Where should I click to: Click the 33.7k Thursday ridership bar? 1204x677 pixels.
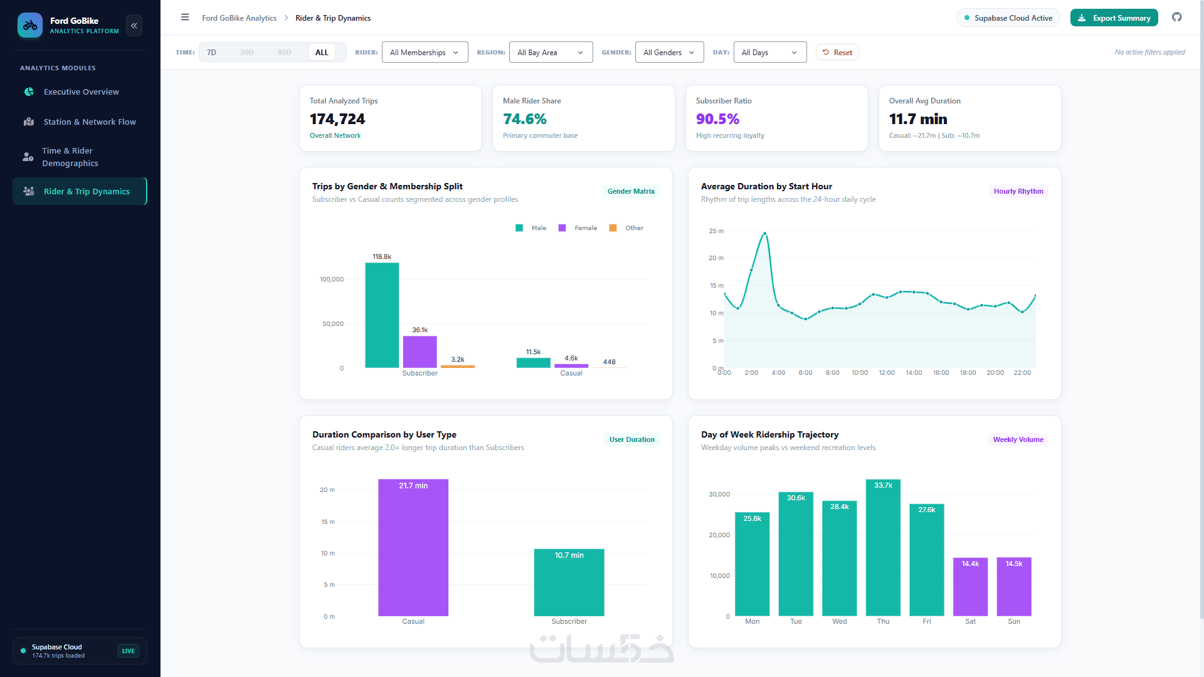tap(883, 548)
